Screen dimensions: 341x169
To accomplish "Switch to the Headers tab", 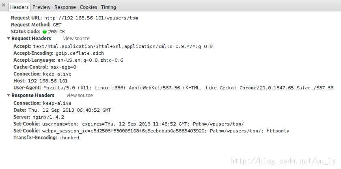I will 19,7.
